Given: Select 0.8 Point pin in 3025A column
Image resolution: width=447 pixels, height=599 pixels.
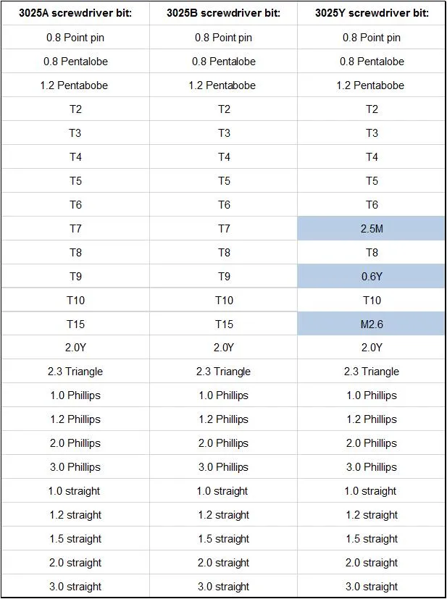Looking at the screenshot, I should click(75, 38).
